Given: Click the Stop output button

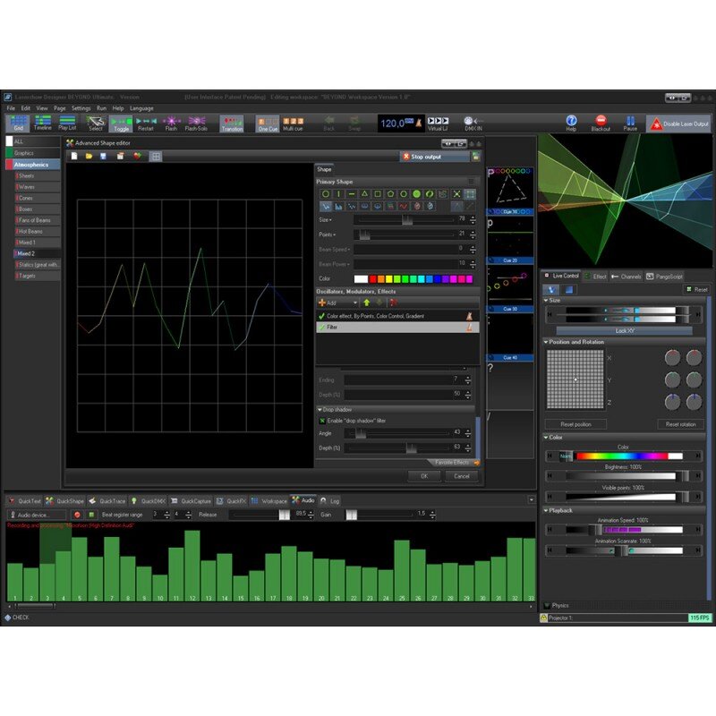Looking at the screenshot, I should click(x=434, y=157).
